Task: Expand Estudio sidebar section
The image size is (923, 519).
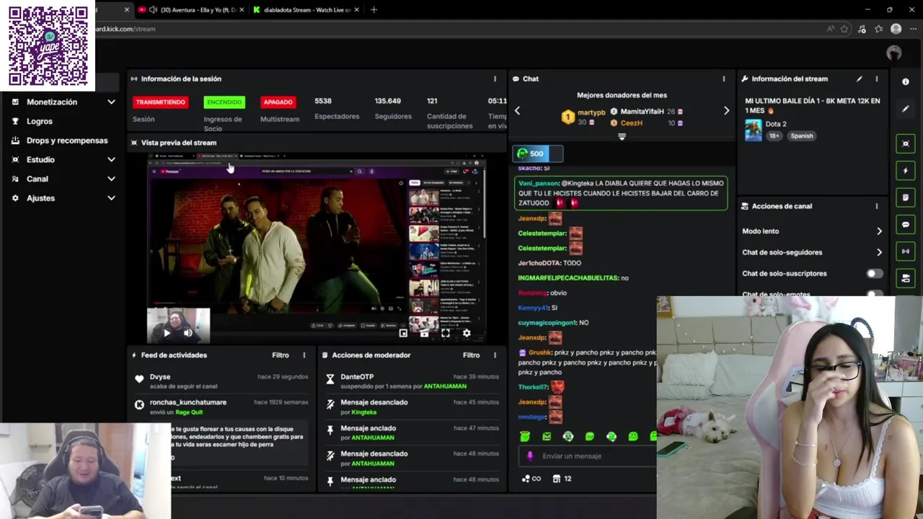Action: click(x=111, y=159)
